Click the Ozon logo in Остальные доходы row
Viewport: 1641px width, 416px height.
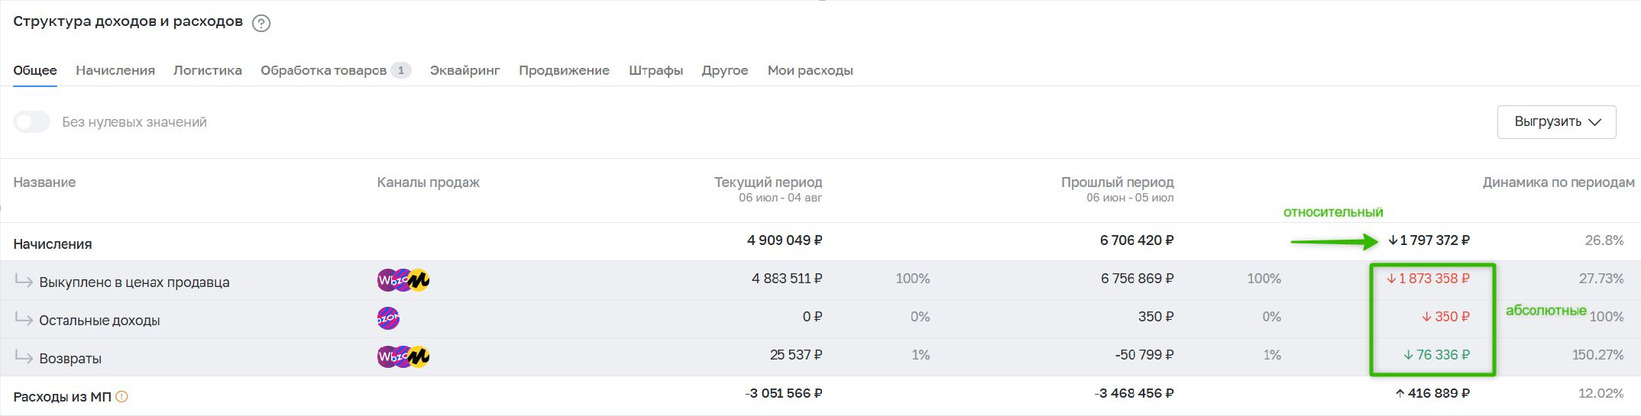click(388, 318)
